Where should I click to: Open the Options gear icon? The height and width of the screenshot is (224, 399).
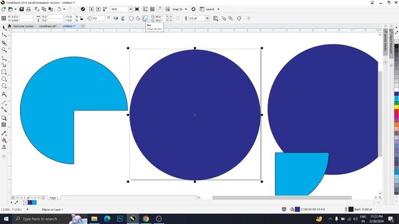pos(193,9)
